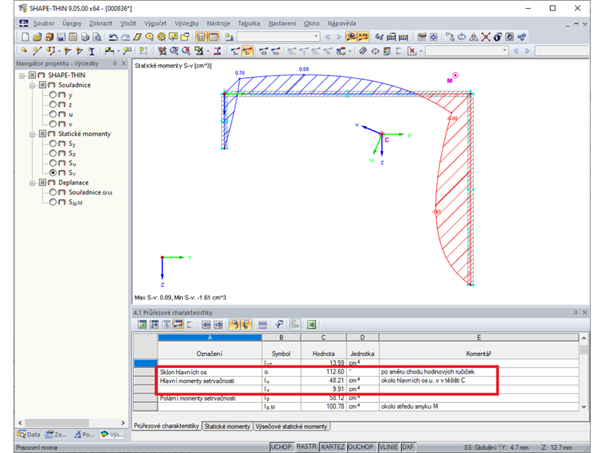Select the z coordinate radio button
The image size is (605, 453).
[53, 104]
